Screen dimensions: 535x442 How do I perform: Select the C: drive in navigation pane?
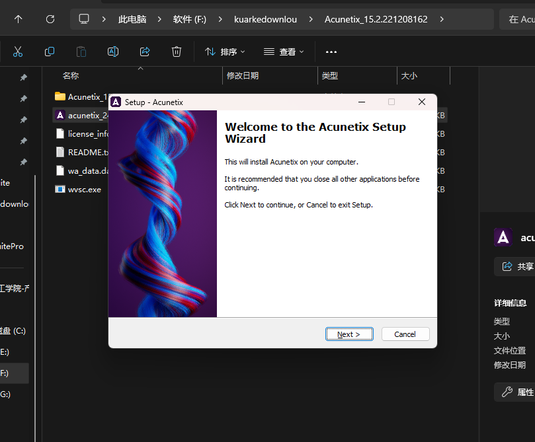(x=14, y=330)
